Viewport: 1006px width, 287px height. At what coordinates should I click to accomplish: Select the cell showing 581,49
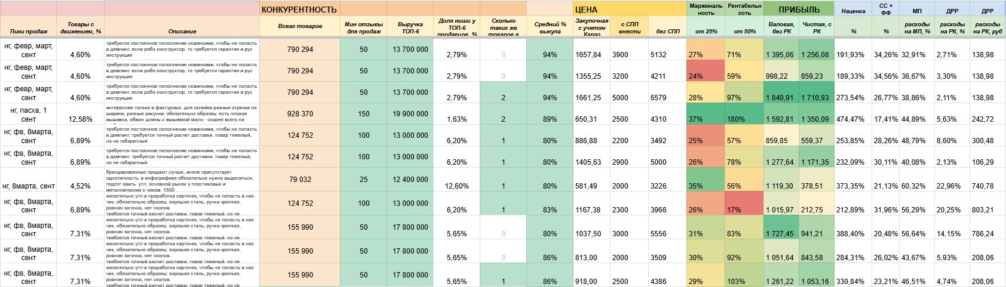coord(591,179)
